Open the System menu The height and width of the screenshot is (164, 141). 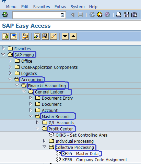tap(78, 7)
